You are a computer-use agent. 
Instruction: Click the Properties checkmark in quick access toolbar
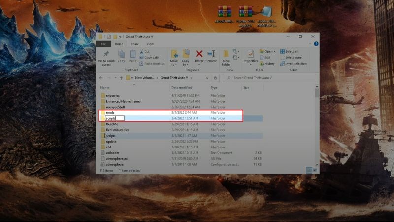coord(109,37)
